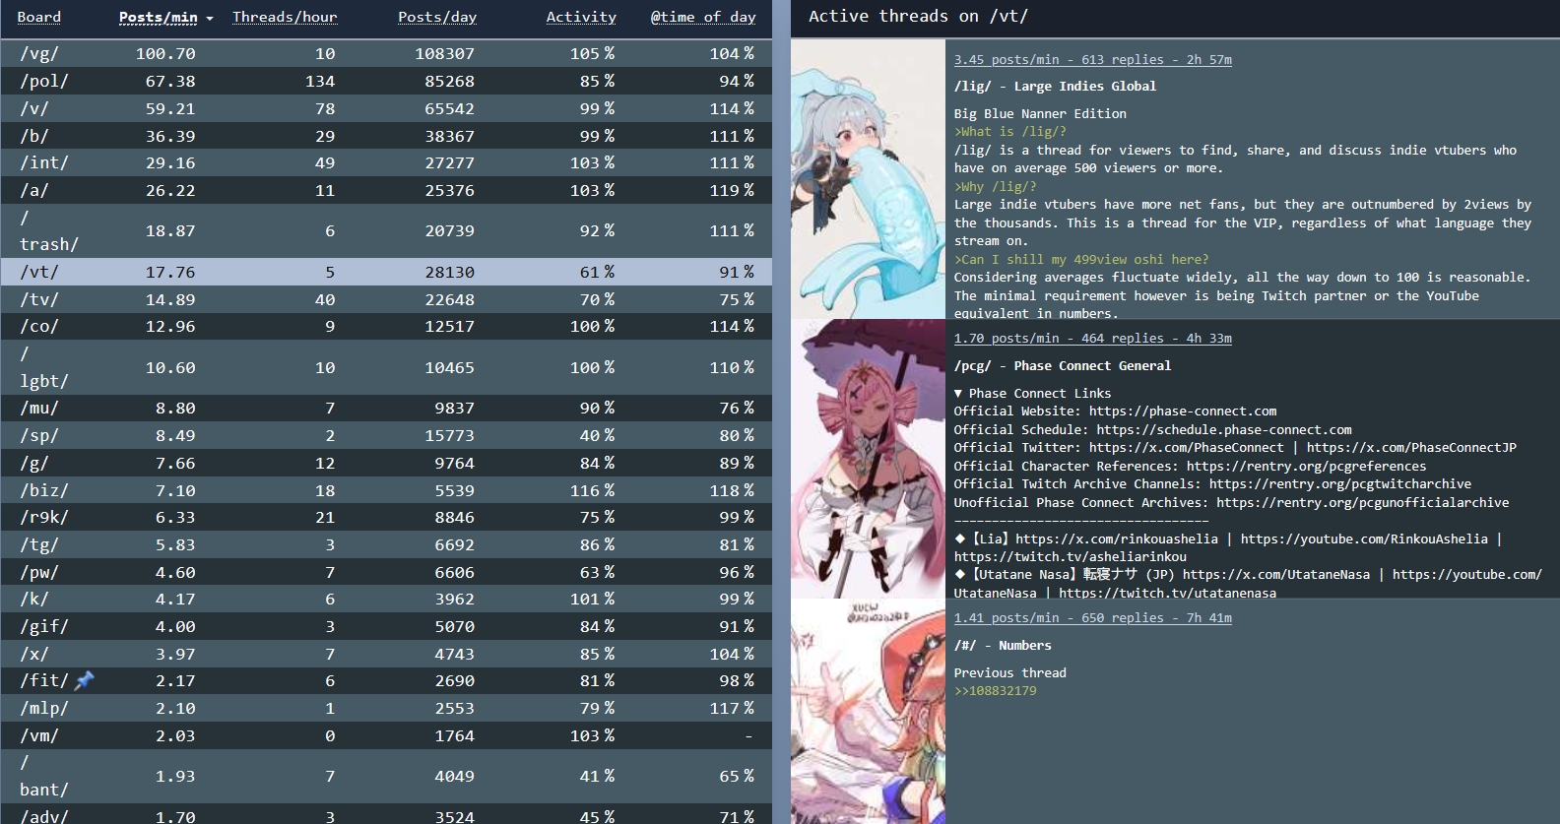Select the /pw/ board name

point(39,572)
